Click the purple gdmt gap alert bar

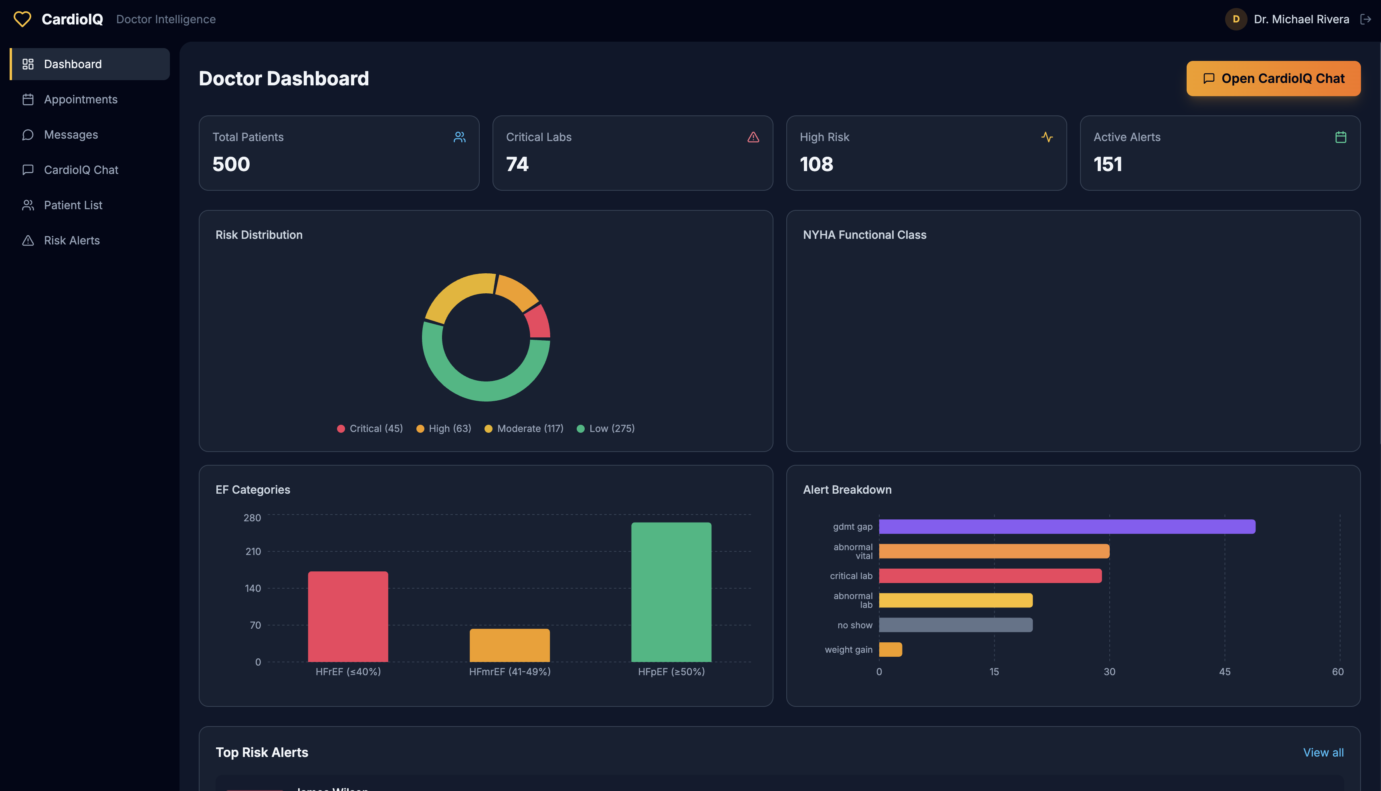point(1066,527)
